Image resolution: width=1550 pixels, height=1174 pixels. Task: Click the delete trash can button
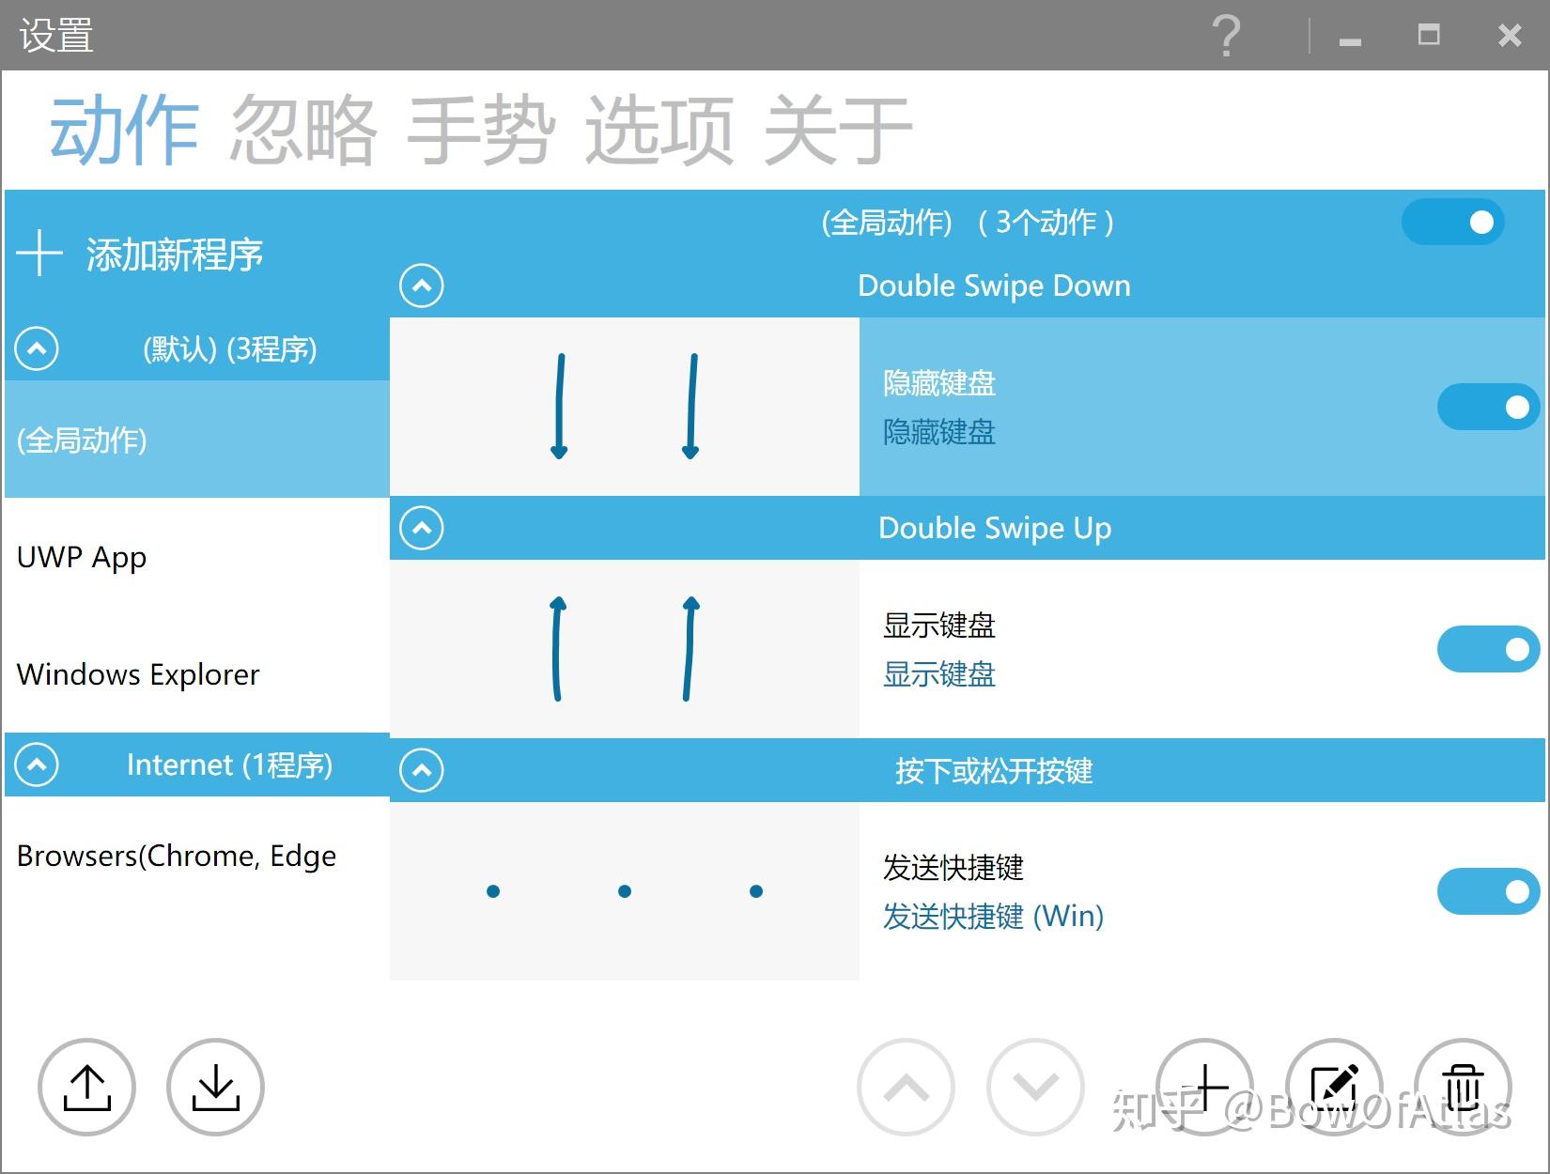(1463, 1087)
